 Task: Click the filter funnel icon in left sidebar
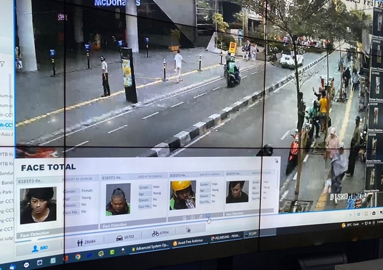(3, 64)
